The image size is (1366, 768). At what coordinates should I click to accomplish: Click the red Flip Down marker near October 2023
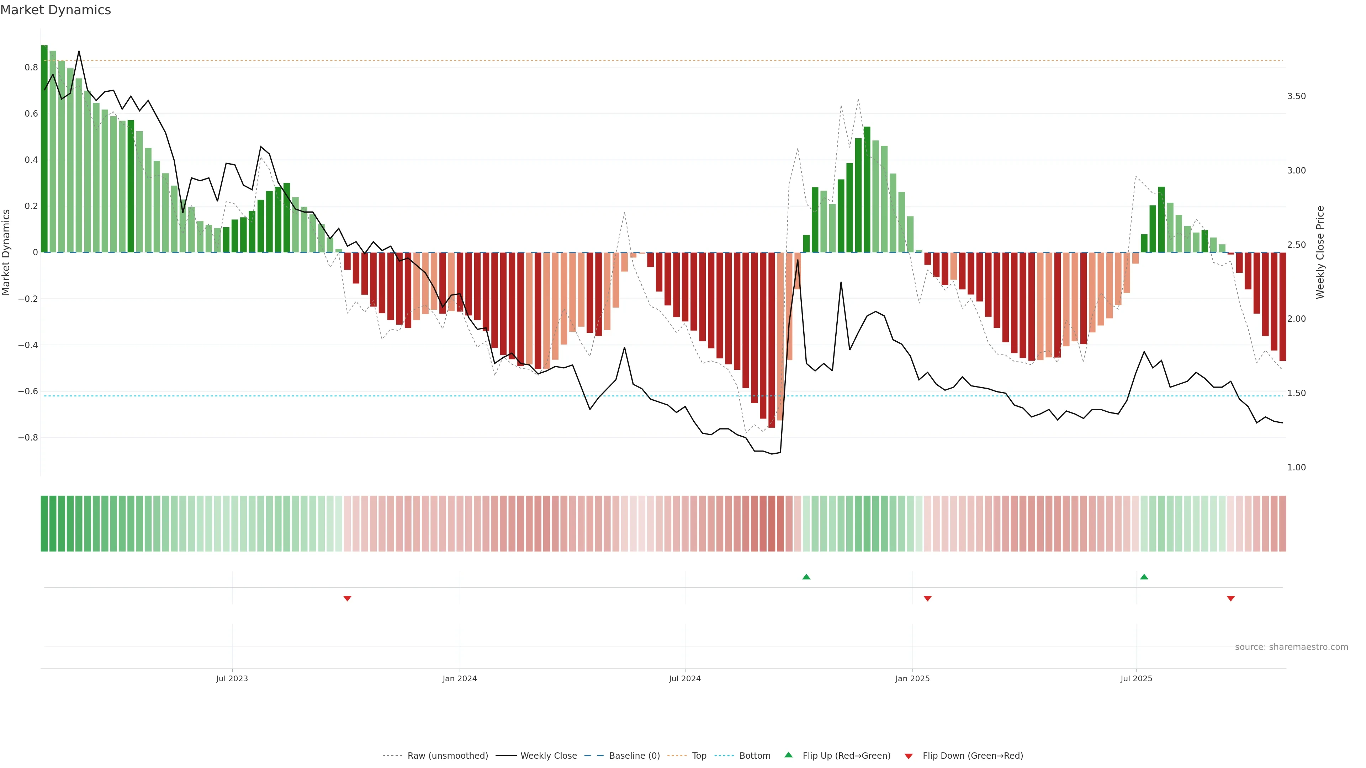point(347,598)
